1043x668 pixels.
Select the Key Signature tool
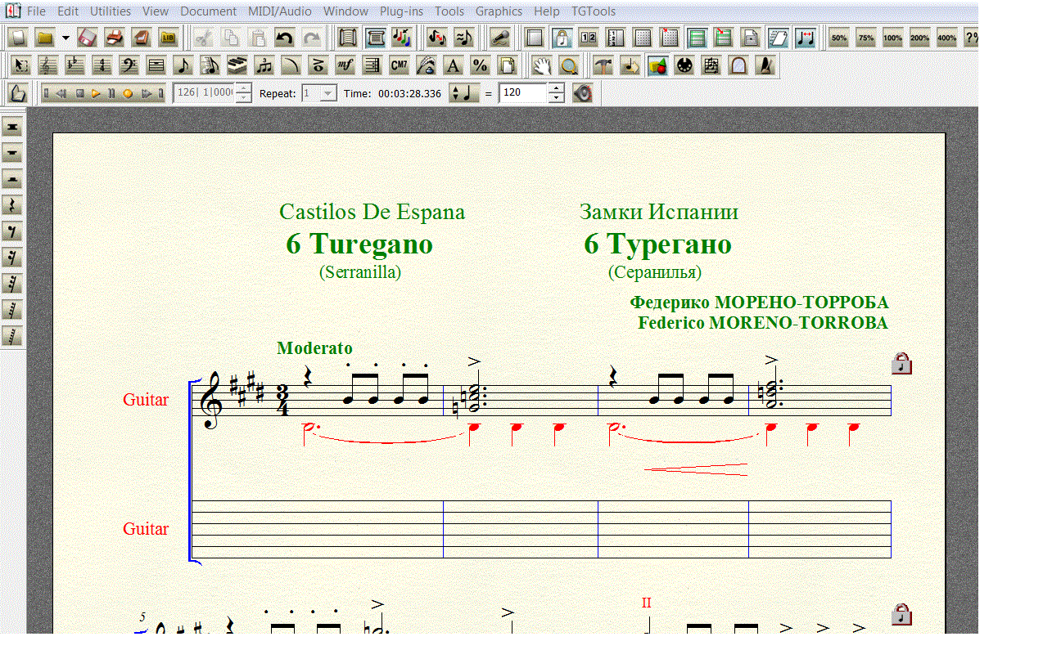(x=74, y=65)
